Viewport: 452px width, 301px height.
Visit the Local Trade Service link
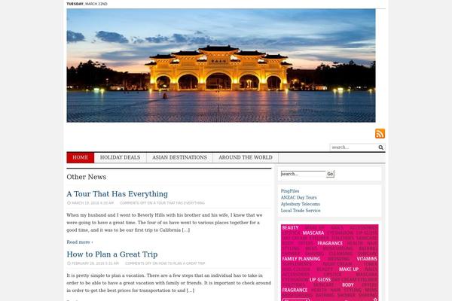point(301,211)
